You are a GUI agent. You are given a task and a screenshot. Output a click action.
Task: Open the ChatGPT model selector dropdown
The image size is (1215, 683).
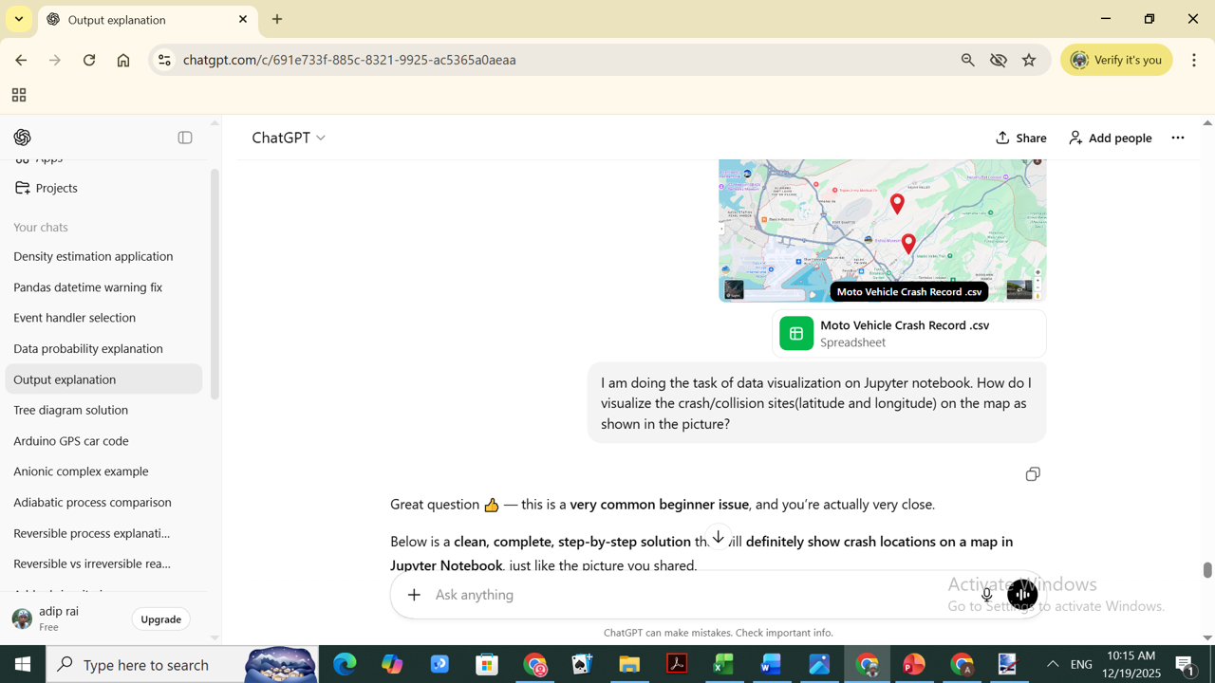[x=289, y=138]
